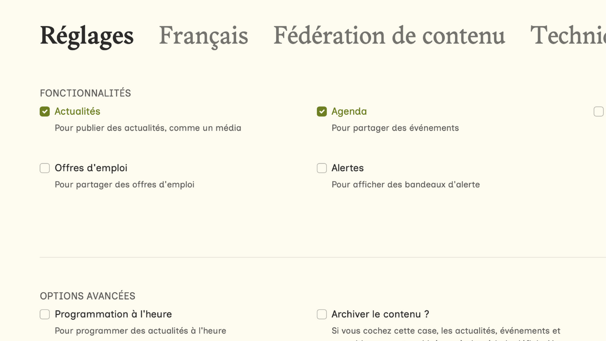The height and width of the screenshot is (341, 606).
Task: Uncheck the Actualités checkbox
Action: (x=45, y=111)
